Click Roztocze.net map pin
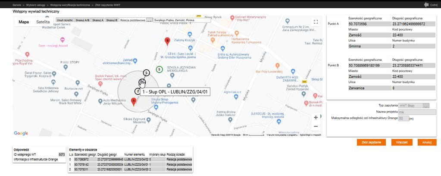The width and height of the screenshot is (441, 176). [x=77, y=83]
